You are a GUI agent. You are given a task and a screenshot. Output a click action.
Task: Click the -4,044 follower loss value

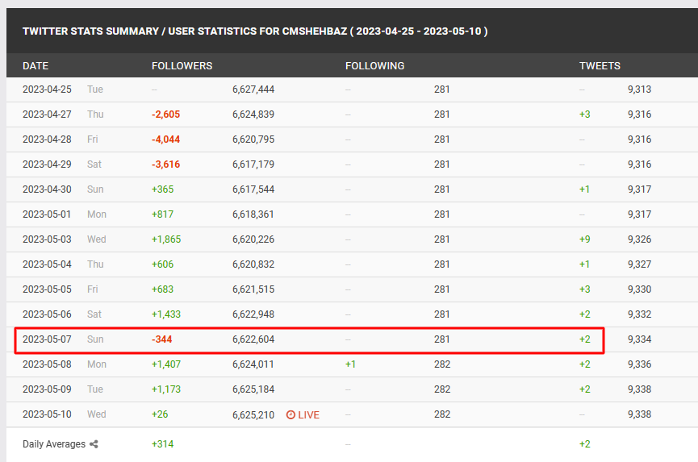point(165,139)
